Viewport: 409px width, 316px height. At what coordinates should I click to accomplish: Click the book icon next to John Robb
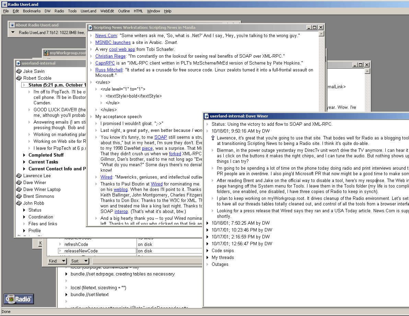(x=19, y=203)
